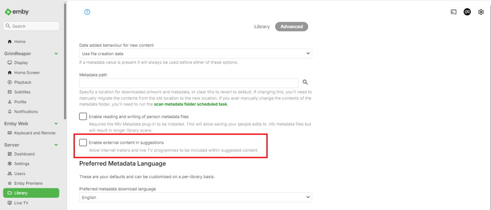This screenshot has height=210, width=491.
Task: Open the user profile avatar
Action: tap(467, 12)
